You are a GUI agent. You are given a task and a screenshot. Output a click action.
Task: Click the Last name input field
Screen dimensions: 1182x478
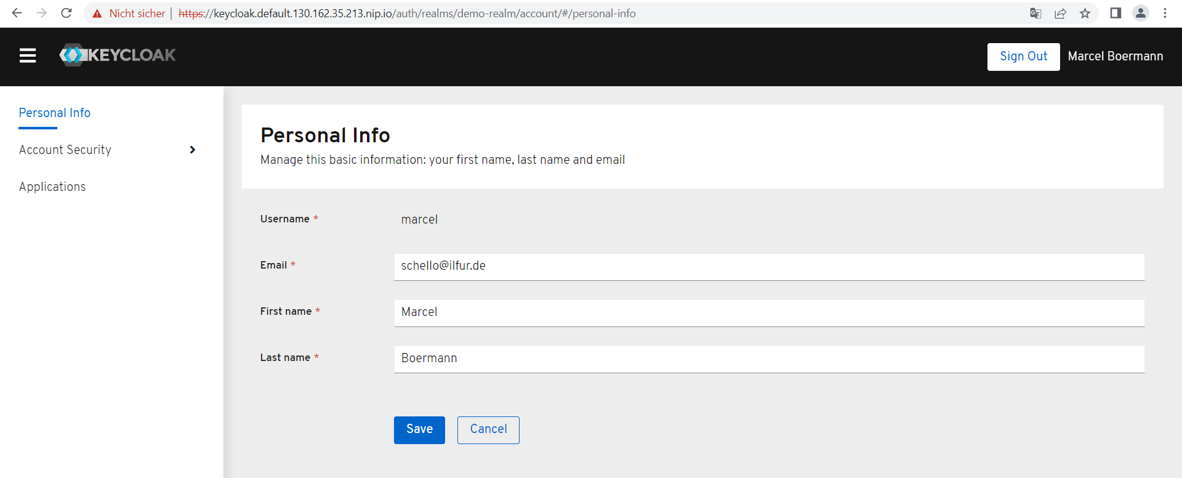click(x=769, y=359)
